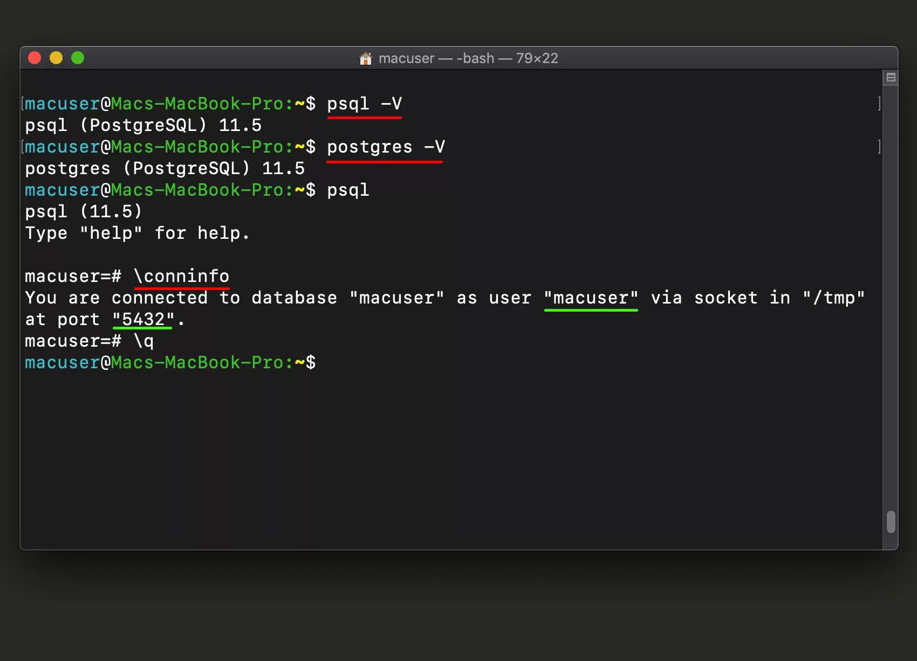Click the "postgres -V" command text
Viewport: 917px width, 661px height.
tap(386, 147)
